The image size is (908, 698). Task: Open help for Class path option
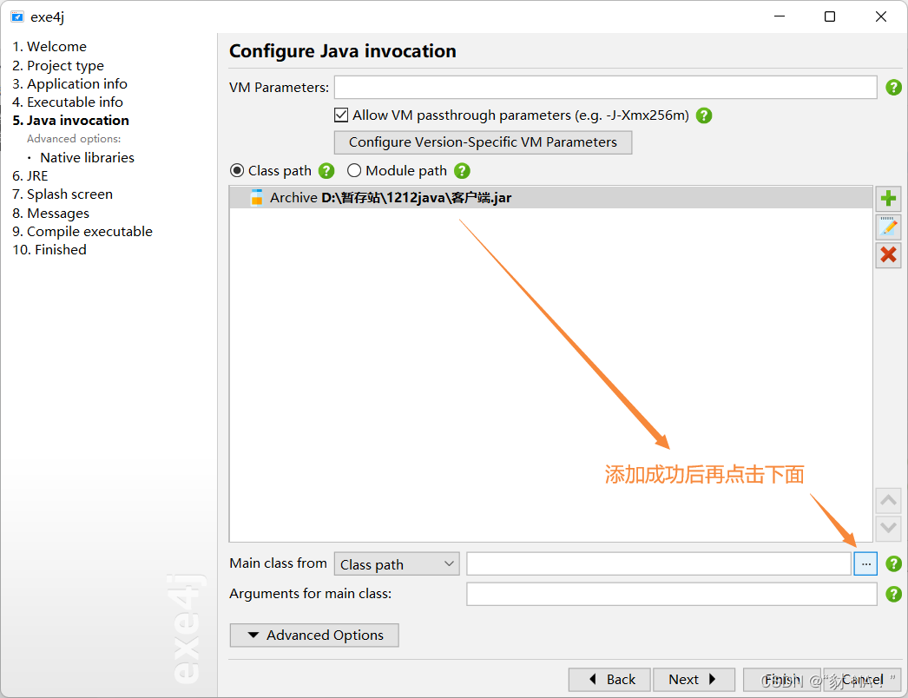click(x=326, y=170)
